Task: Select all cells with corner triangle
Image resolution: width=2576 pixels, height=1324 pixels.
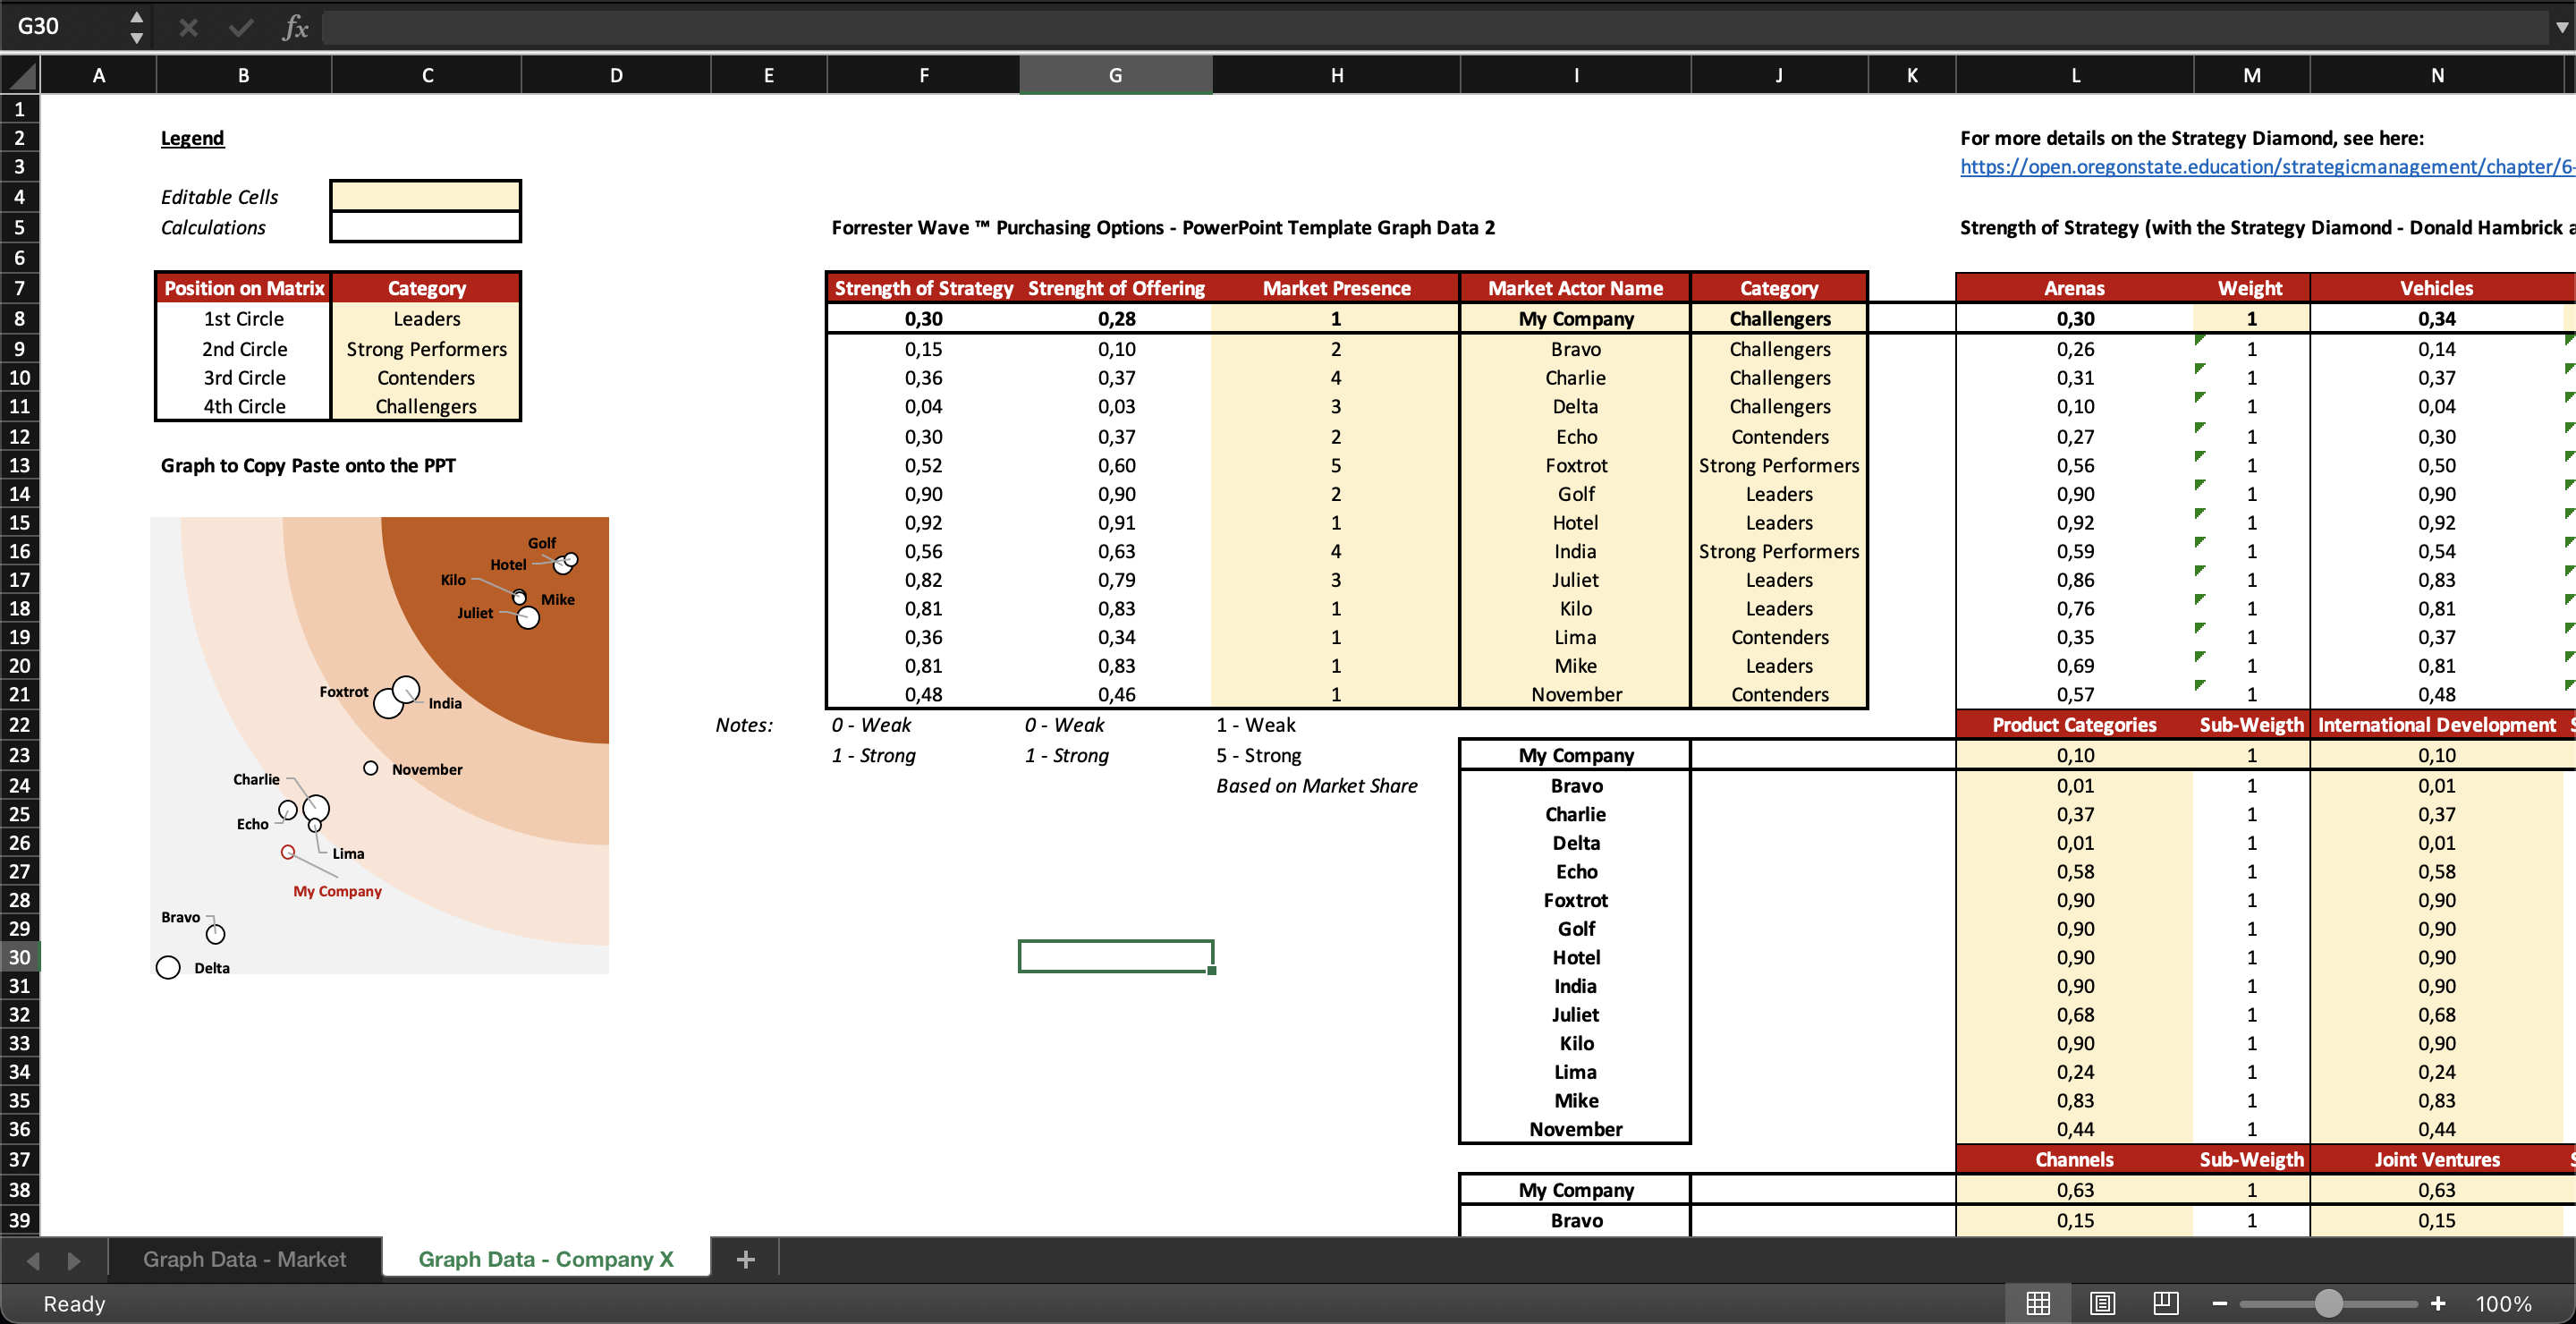Action: click(20, 75)
